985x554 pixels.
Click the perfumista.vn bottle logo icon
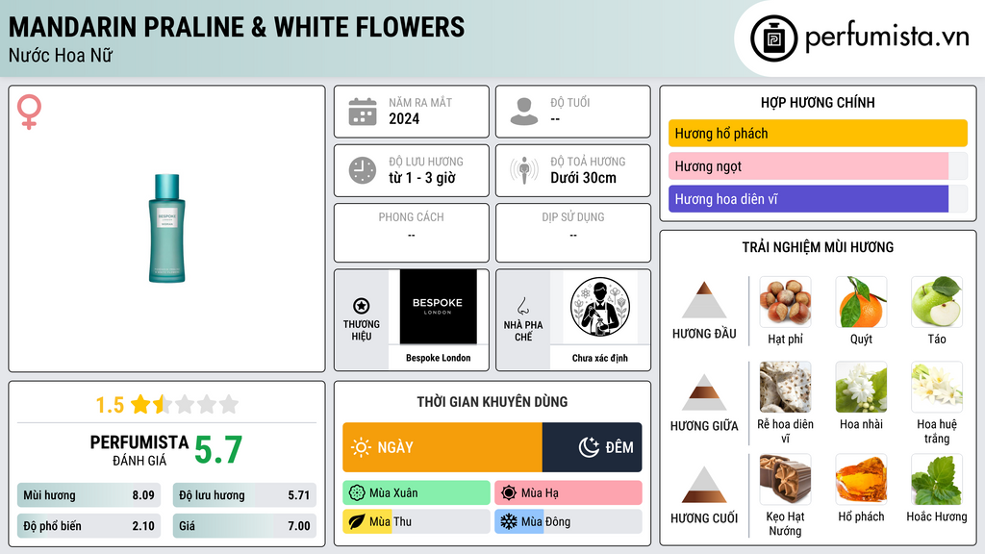coord(774,38)
